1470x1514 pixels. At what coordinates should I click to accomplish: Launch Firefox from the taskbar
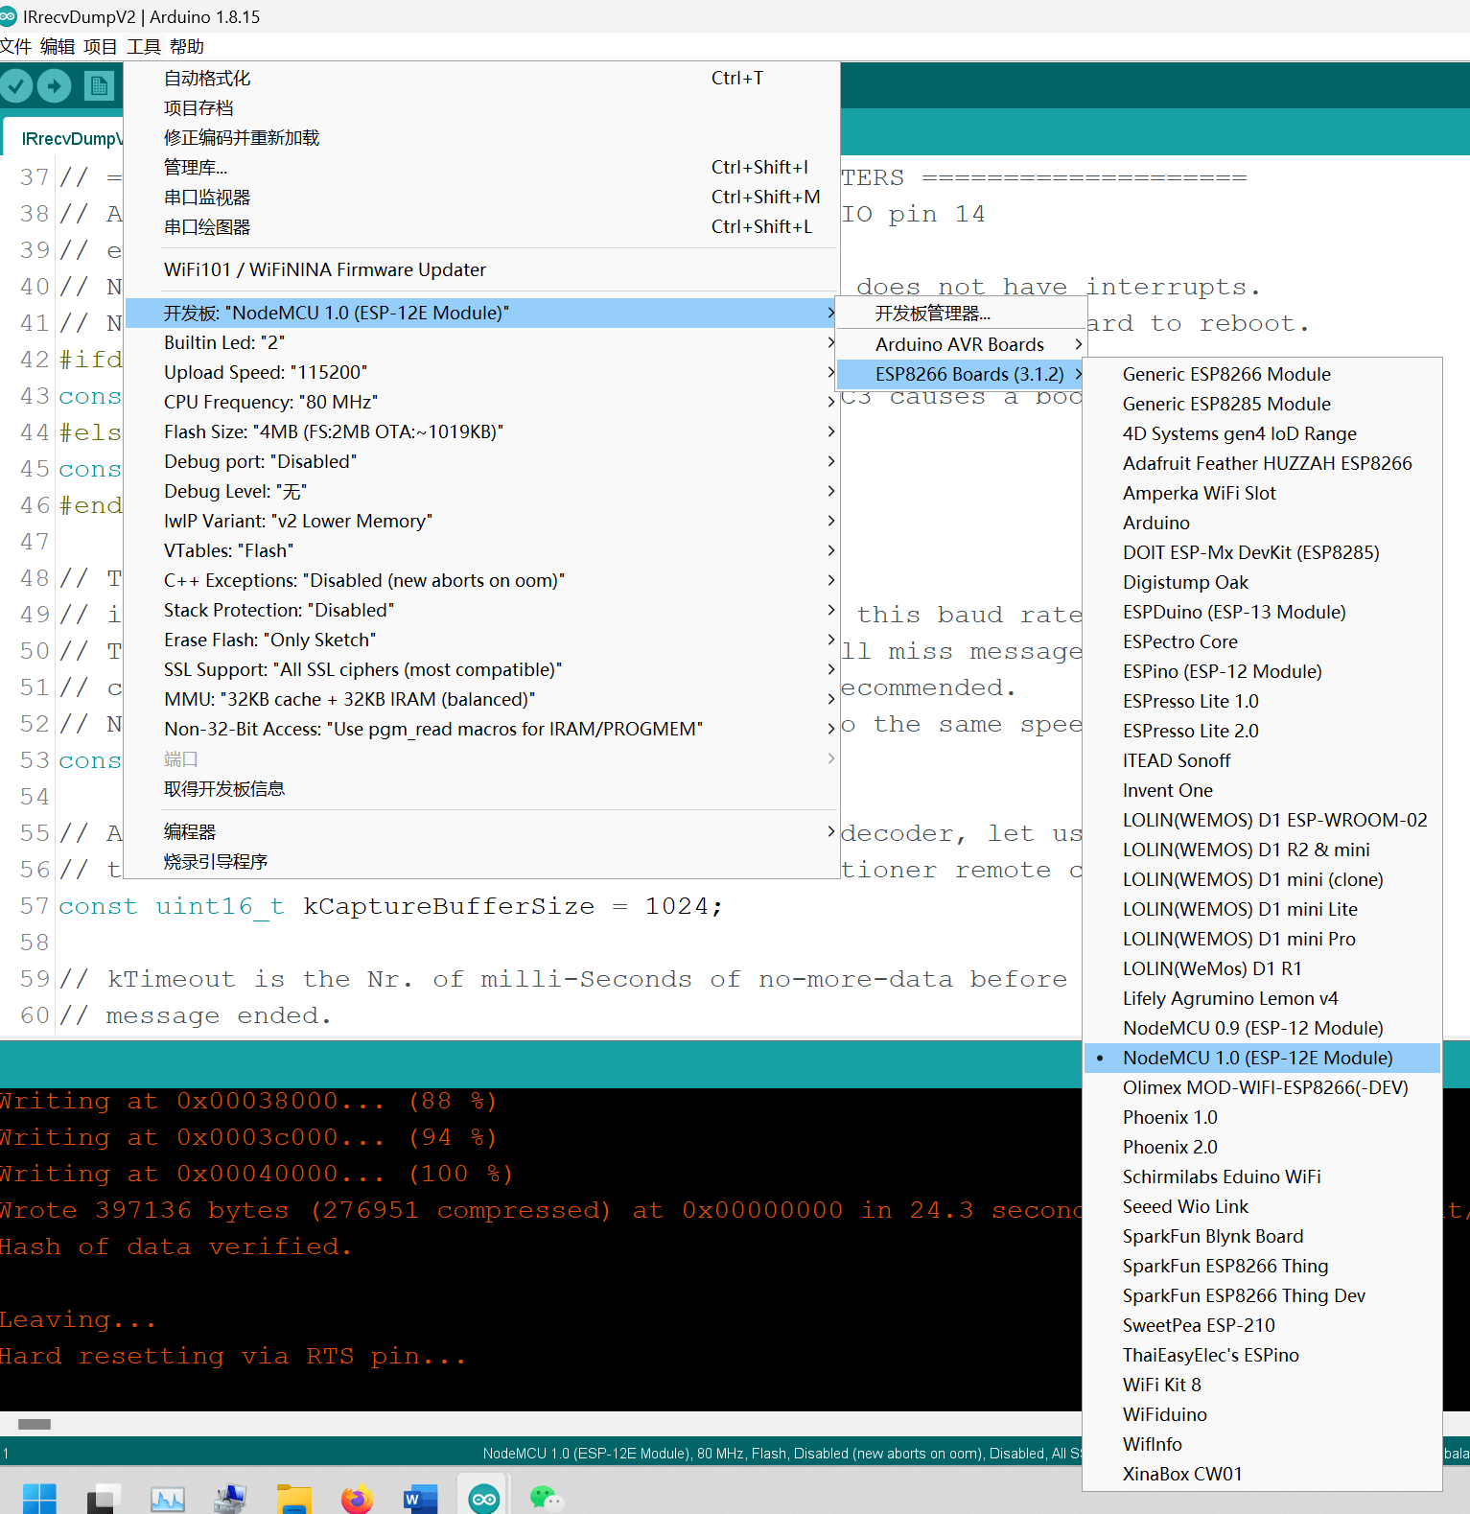click(358, 1499)
